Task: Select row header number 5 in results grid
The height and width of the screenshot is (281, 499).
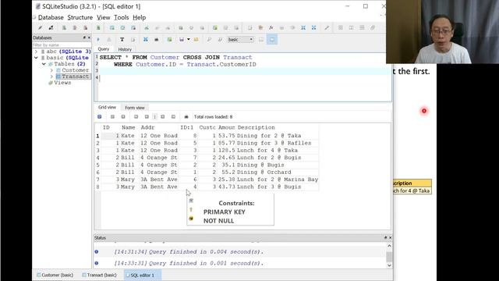Action: click(x=97, y=165)
